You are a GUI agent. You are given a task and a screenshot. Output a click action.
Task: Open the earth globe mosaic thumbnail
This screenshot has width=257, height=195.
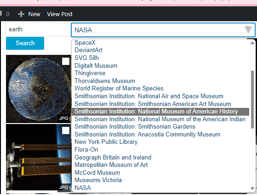click(39, 89)
